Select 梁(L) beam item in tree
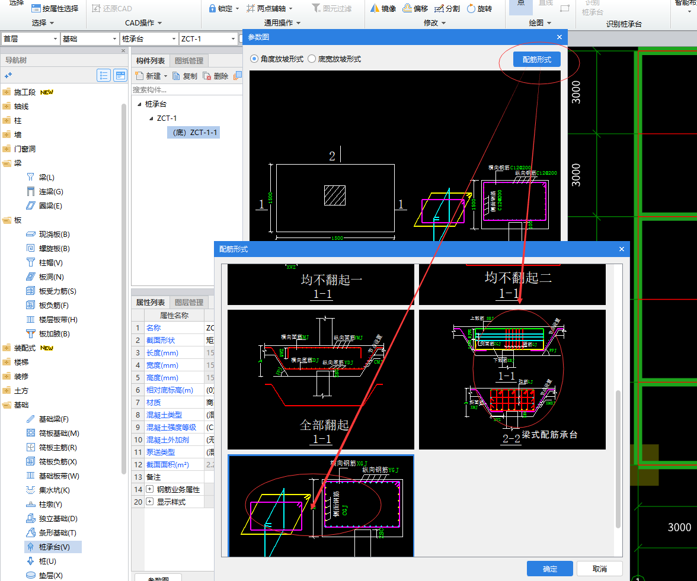Viewport: 697px width, 581px height. tap(41, 177)
